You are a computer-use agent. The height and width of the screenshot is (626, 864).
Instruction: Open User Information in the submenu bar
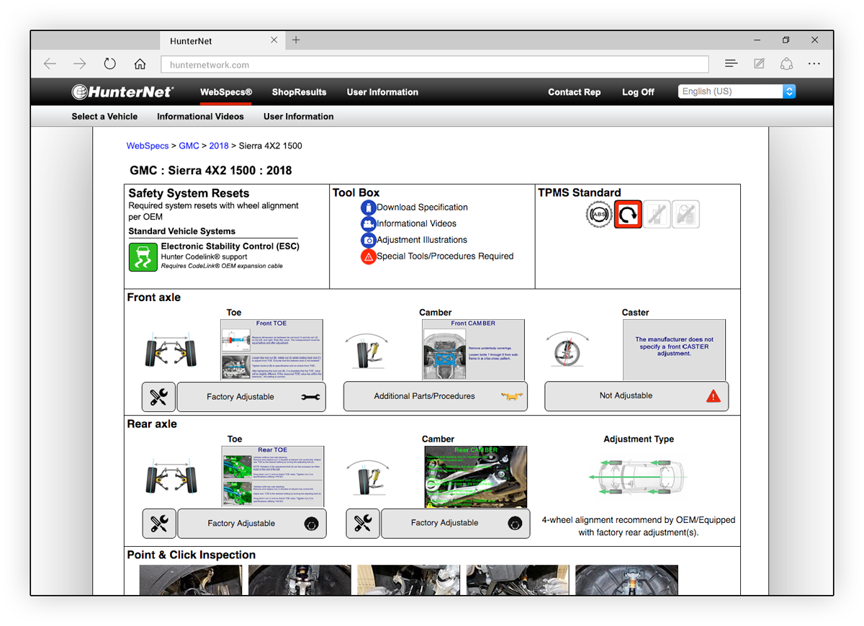click(x=299, y=117)
